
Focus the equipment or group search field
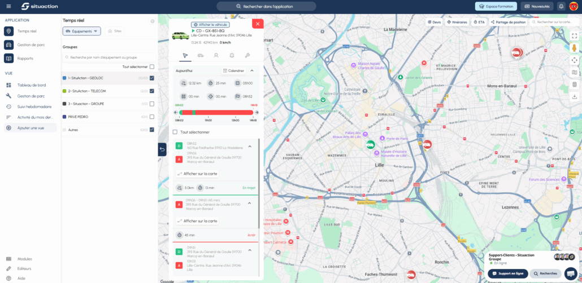pyautogui.click(x=109, y=58)
